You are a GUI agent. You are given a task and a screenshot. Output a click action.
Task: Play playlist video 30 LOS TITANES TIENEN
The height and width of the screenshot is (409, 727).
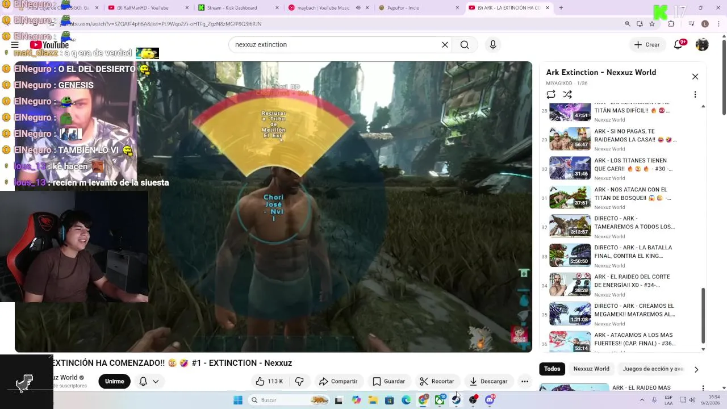pos(622,168)
